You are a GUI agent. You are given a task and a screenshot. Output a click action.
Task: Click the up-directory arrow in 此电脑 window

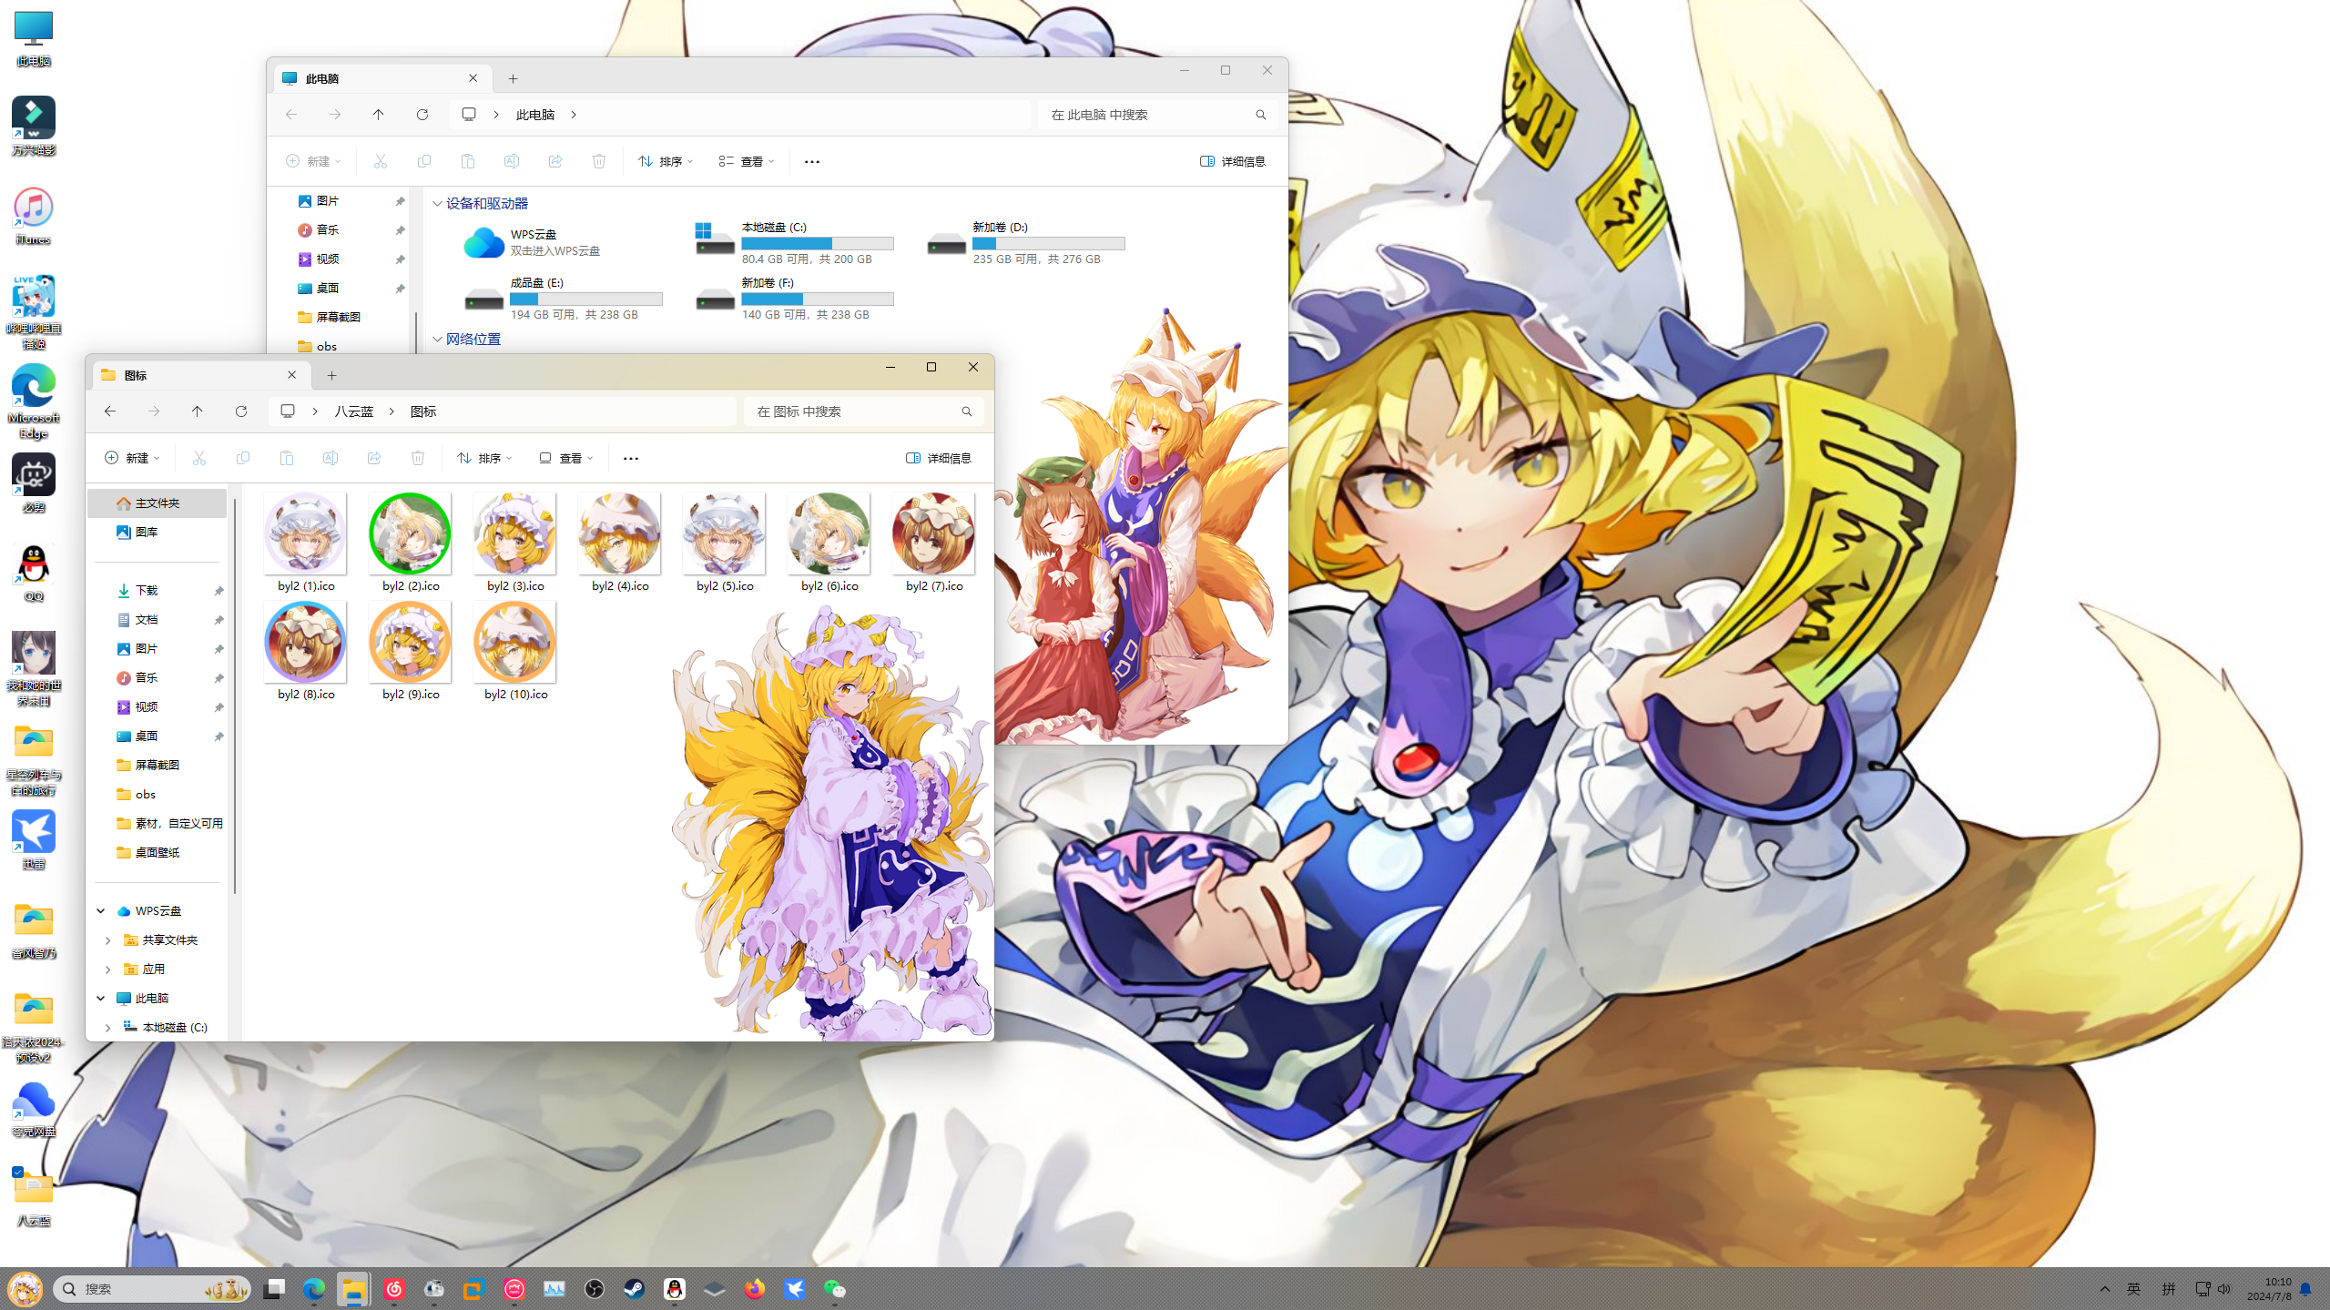pyautogui.click(x=379, y=115)
